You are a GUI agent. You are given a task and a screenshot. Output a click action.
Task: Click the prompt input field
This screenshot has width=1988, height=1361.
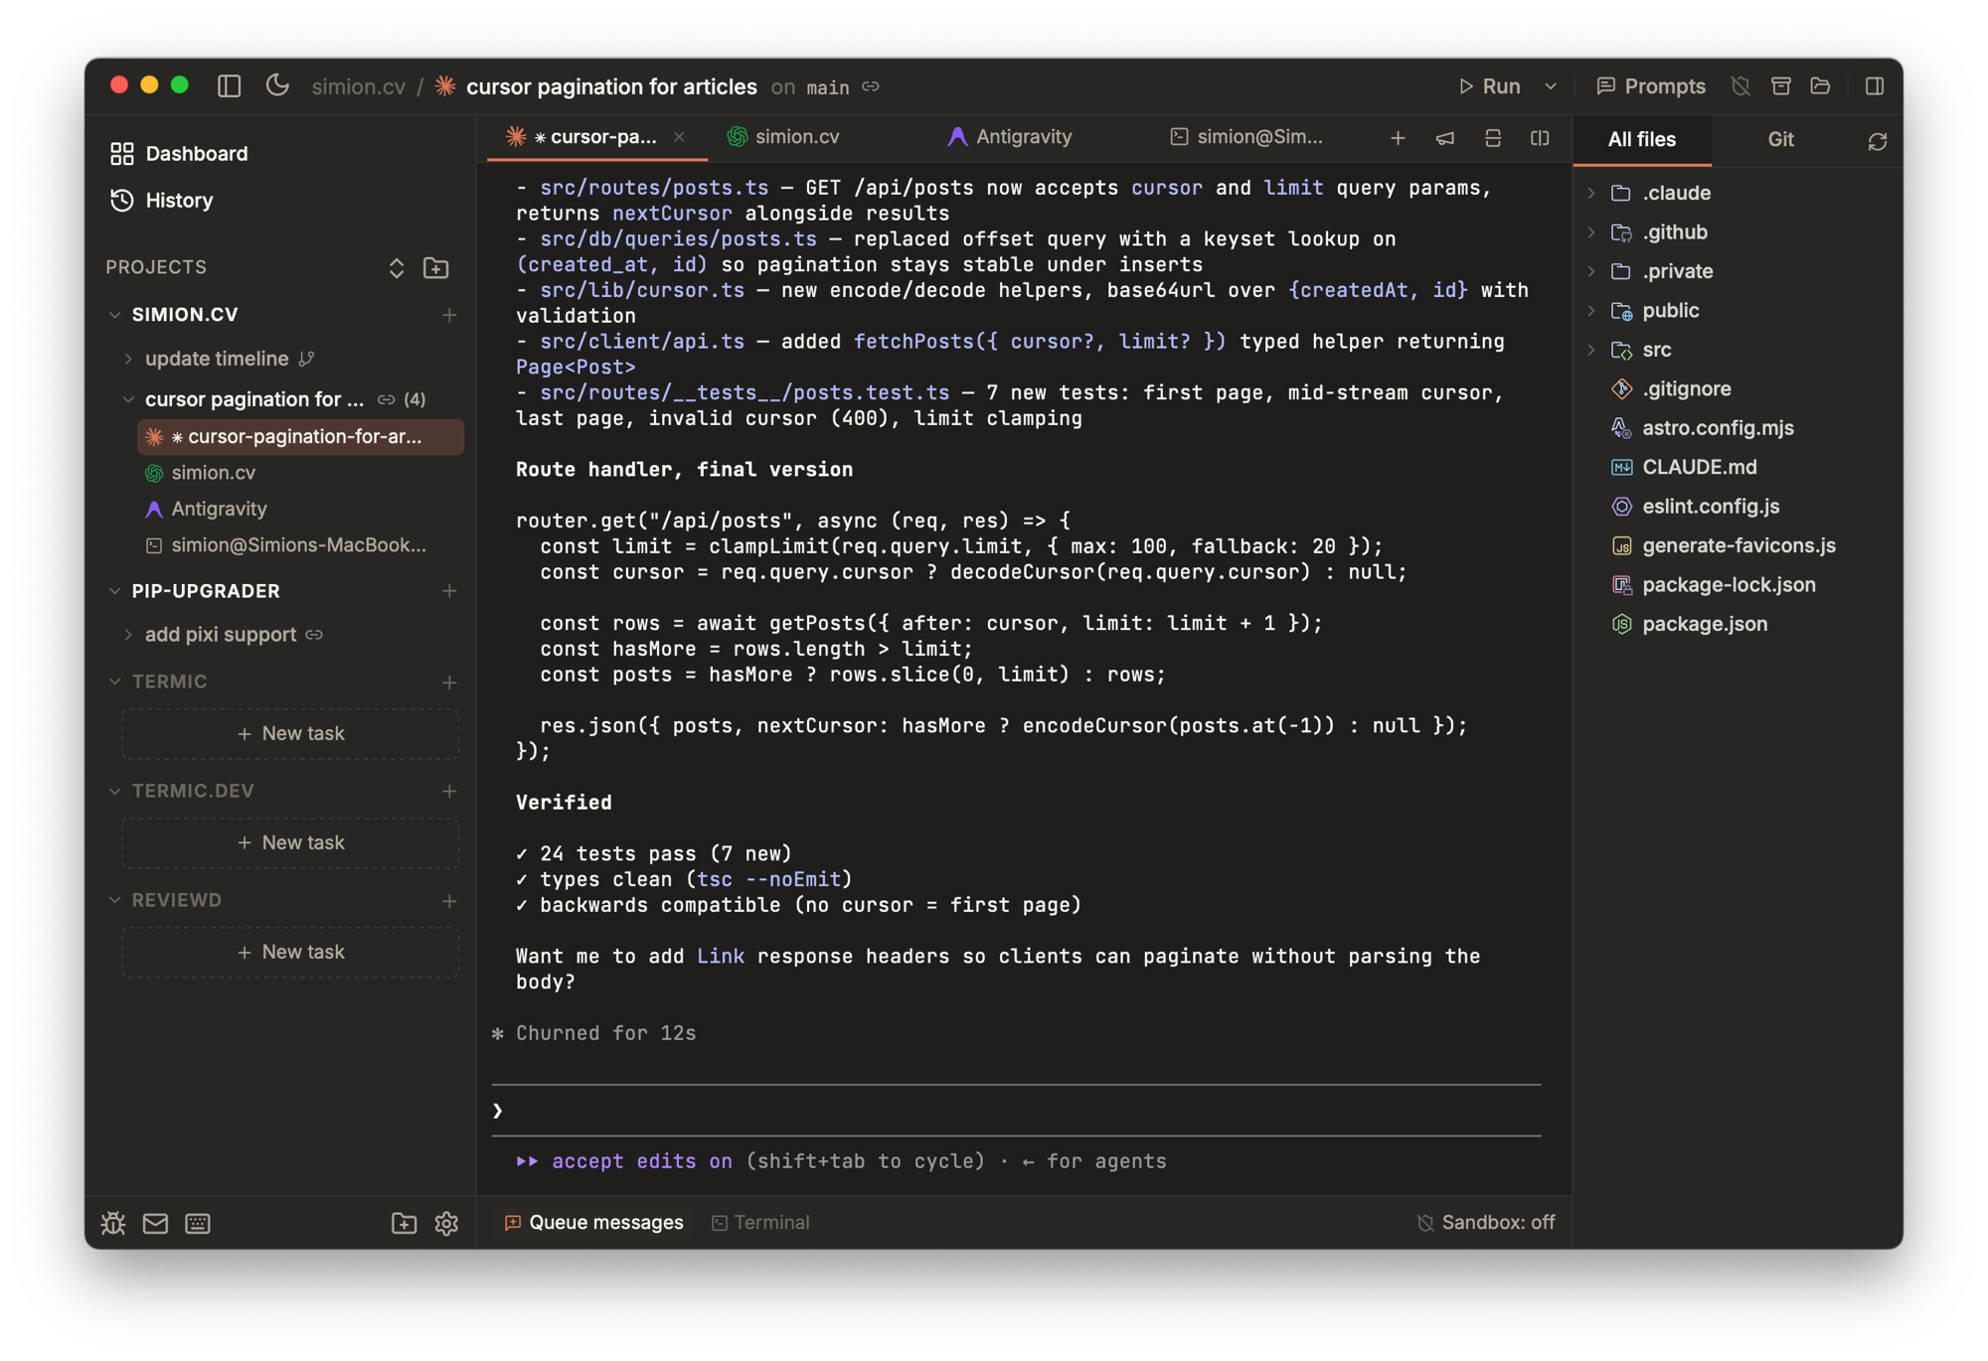click(x=1016, y=1110)
